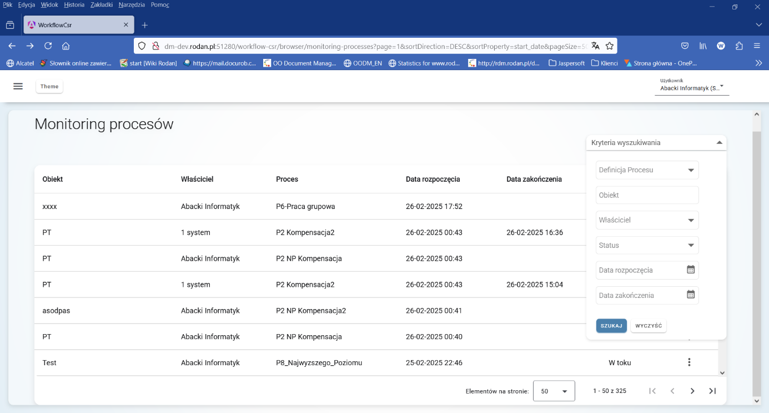The image size is (769, 413).
Task: Click the translate page icon in address bar
Action: coord(596,46)
